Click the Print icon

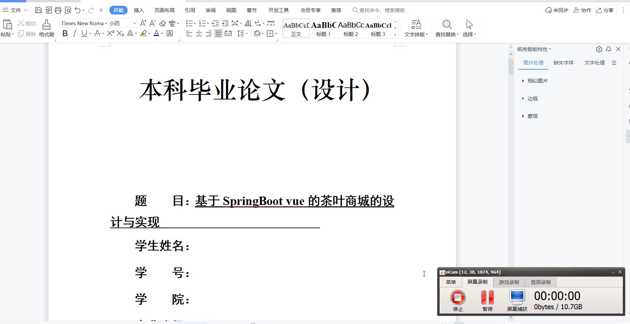[x=58, y=10]
